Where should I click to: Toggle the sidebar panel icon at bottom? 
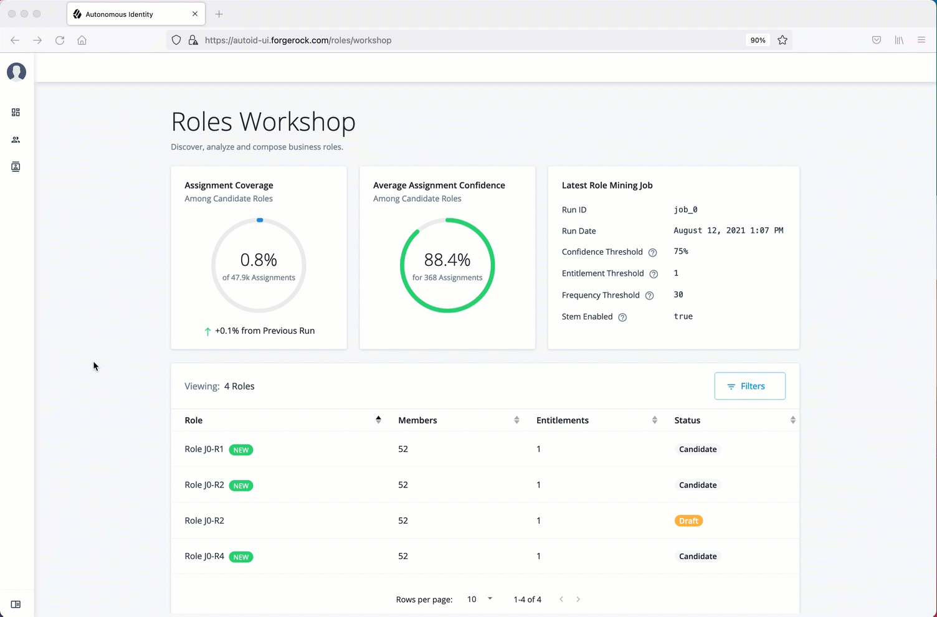pyautogui.click(x=16, y=605)
